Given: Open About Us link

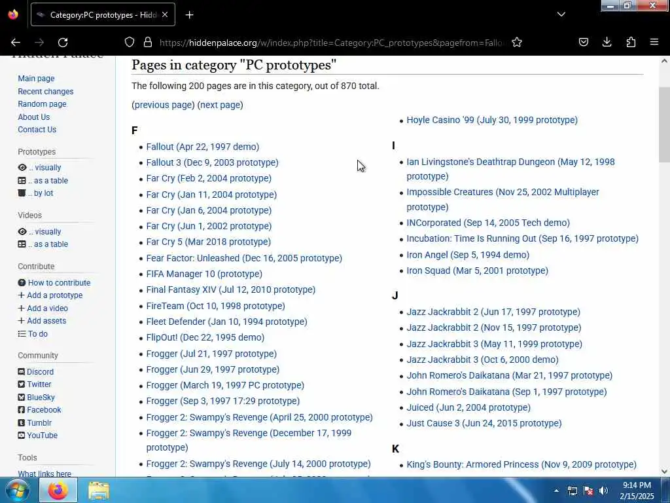Looking at the screenshot, I should pyautogui.click(x=34, y=117).
